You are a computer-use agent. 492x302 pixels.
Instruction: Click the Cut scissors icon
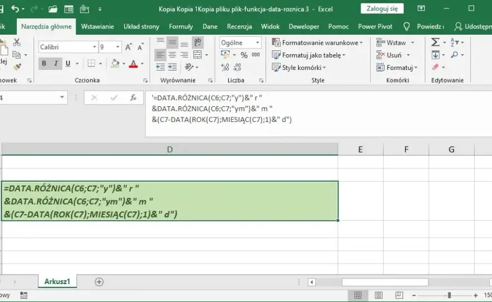point(17,42)
